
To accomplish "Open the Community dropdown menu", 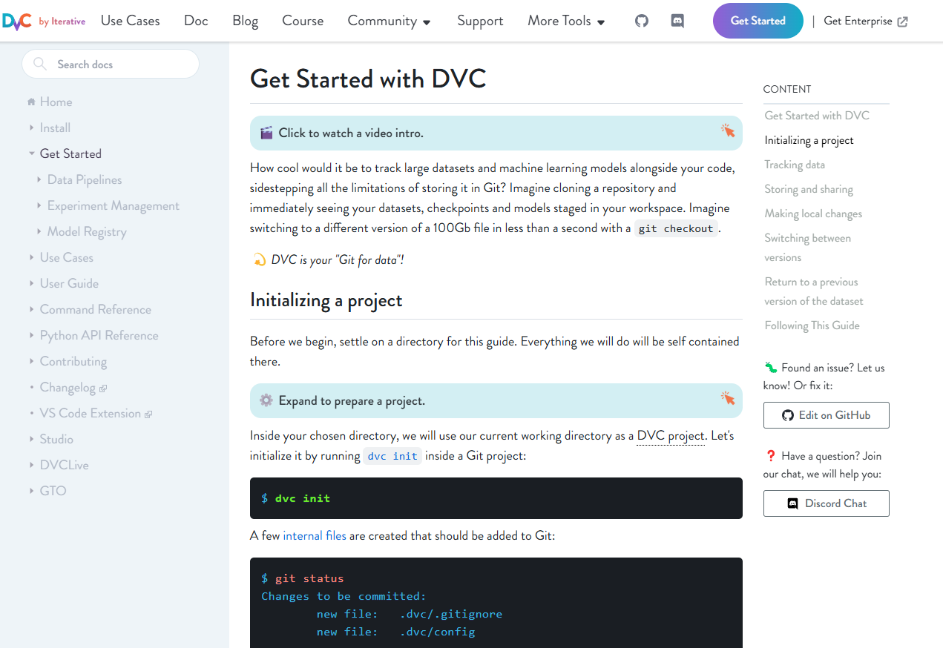I will click(x=389, y=21).
